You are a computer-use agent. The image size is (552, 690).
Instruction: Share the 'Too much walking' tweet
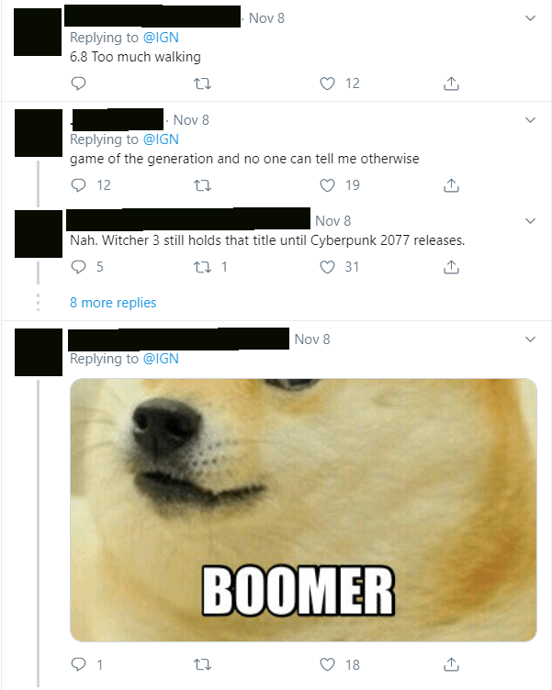tap(451, 83)
